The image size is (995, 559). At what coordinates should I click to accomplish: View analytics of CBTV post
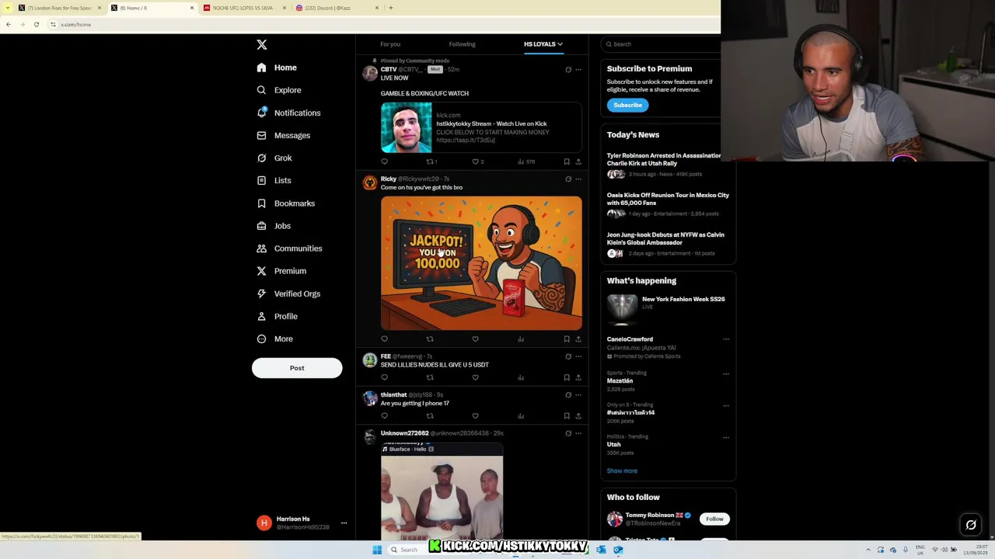525,161
